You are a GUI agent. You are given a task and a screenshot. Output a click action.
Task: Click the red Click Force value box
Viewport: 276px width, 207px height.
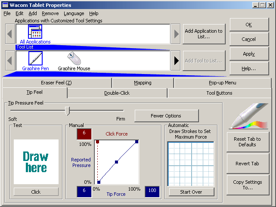pos(84,134)
